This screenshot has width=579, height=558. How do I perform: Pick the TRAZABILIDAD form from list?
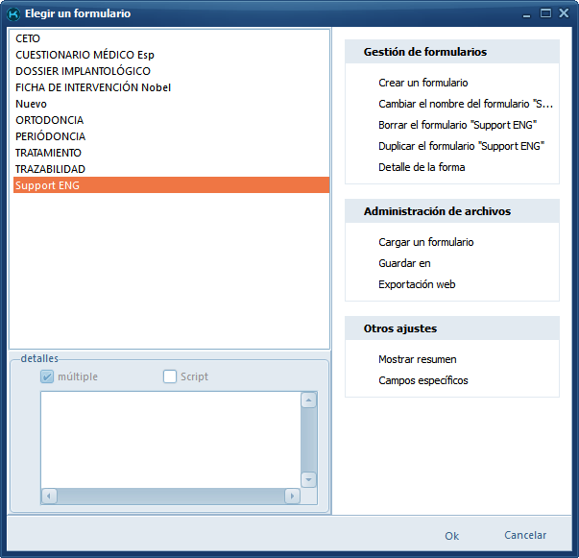[50, 169]
